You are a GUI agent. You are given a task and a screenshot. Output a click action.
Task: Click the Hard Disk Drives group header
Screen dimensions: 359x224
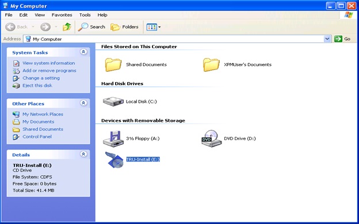122,84
